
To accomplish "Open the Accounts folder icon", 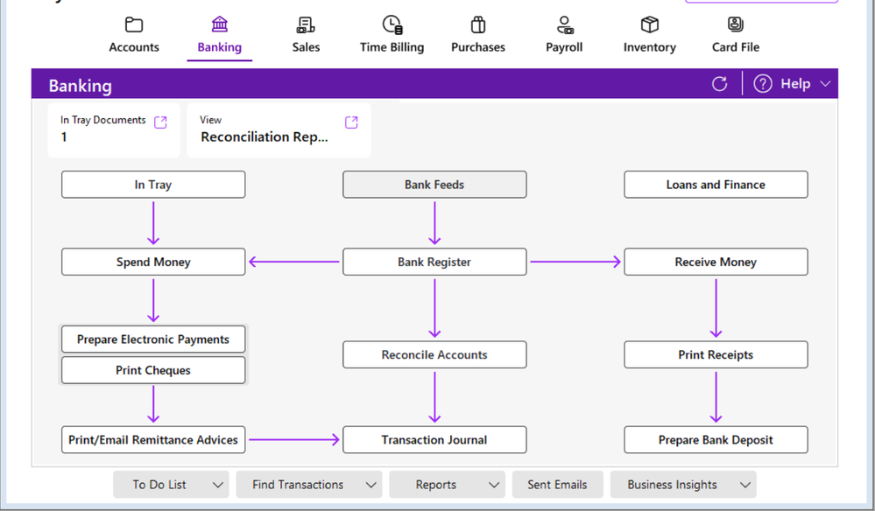I will 134,24.
